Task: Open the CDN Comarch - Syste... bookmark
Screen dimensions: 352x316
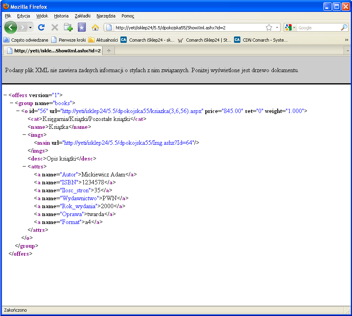Action: (261, 40)
